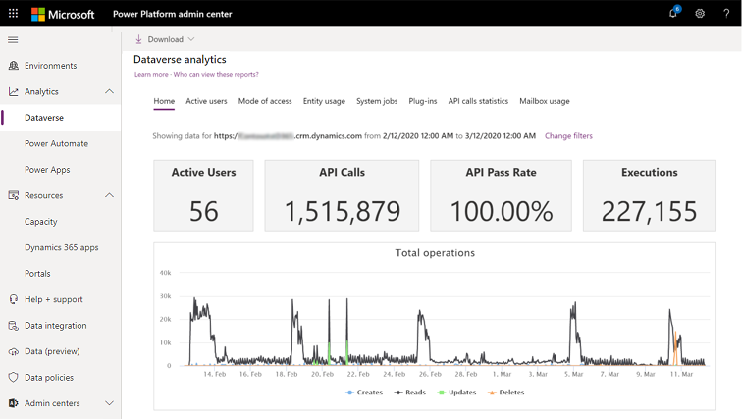Screen dimensions: 742x419
Task: Click the Environments sidebar icon
Action: pyautogui.click(x=14, y=66)
